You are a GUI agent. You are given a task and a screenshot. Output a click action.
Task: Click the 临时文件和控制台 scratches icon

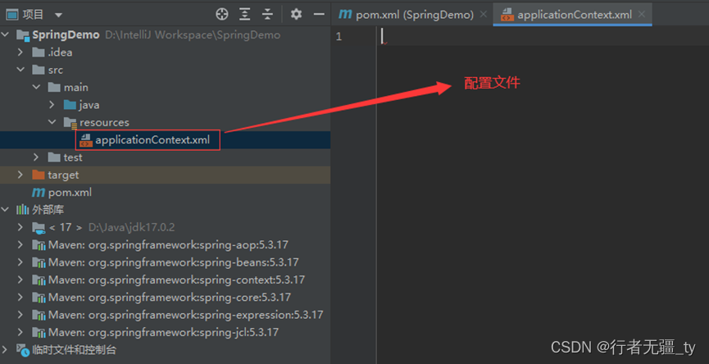tap(23, 350)
